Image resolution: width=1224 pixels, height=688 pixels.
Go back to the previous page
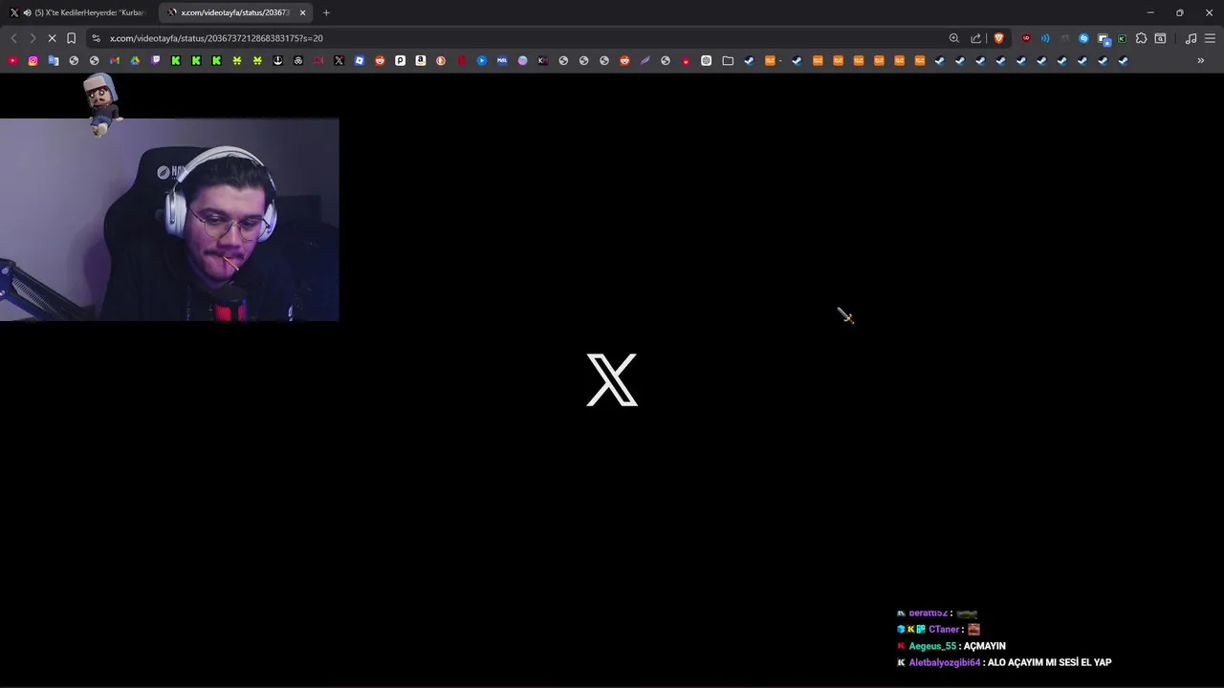point(13,38)
